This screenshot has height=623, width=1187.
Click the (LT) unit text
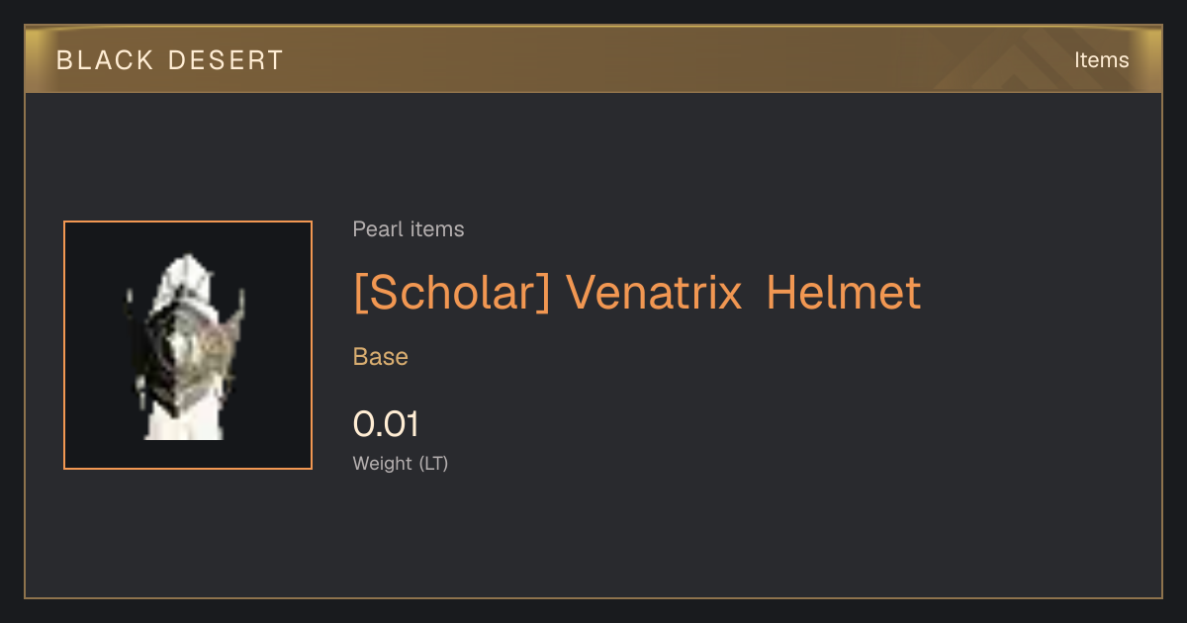point(433,463)
